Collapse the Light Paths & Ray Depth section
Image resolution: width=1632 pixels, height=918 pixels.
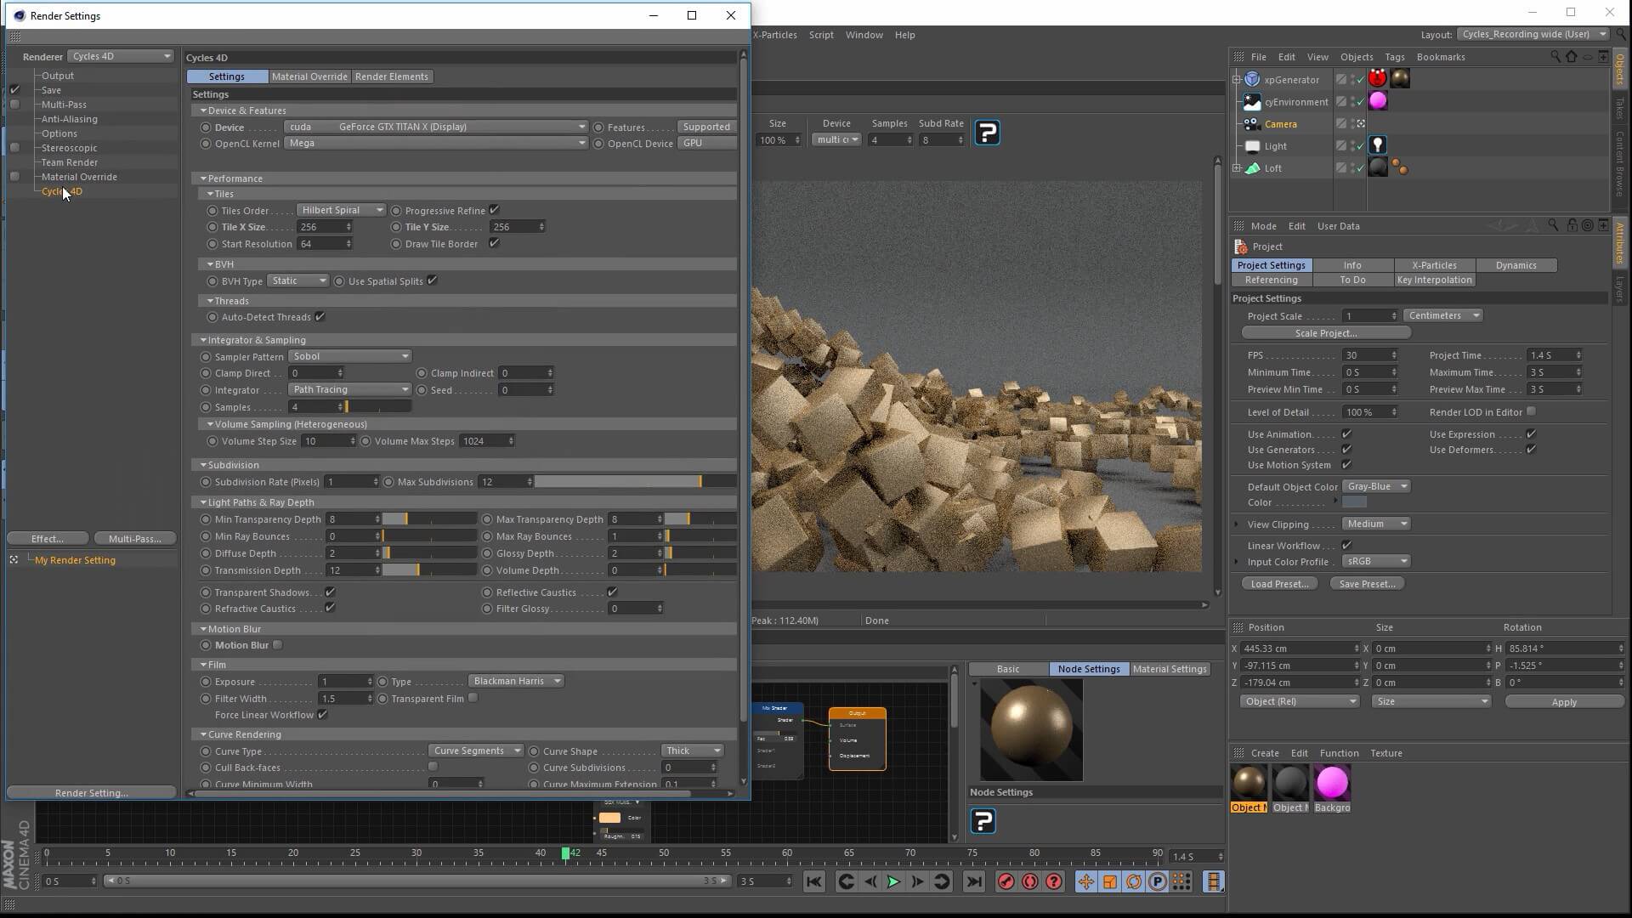pos(204,502)
